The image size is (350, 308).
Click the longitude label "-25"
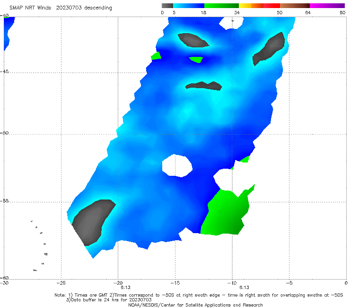61,283
